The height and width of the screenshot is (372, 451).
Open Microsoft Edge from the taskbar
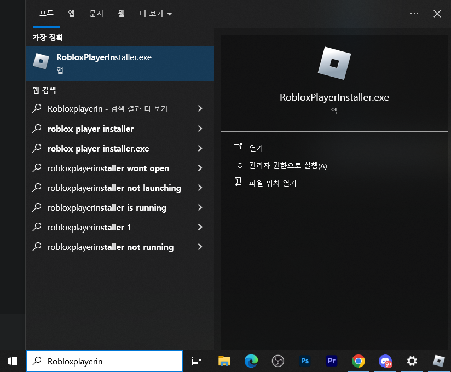pos(251,361)
